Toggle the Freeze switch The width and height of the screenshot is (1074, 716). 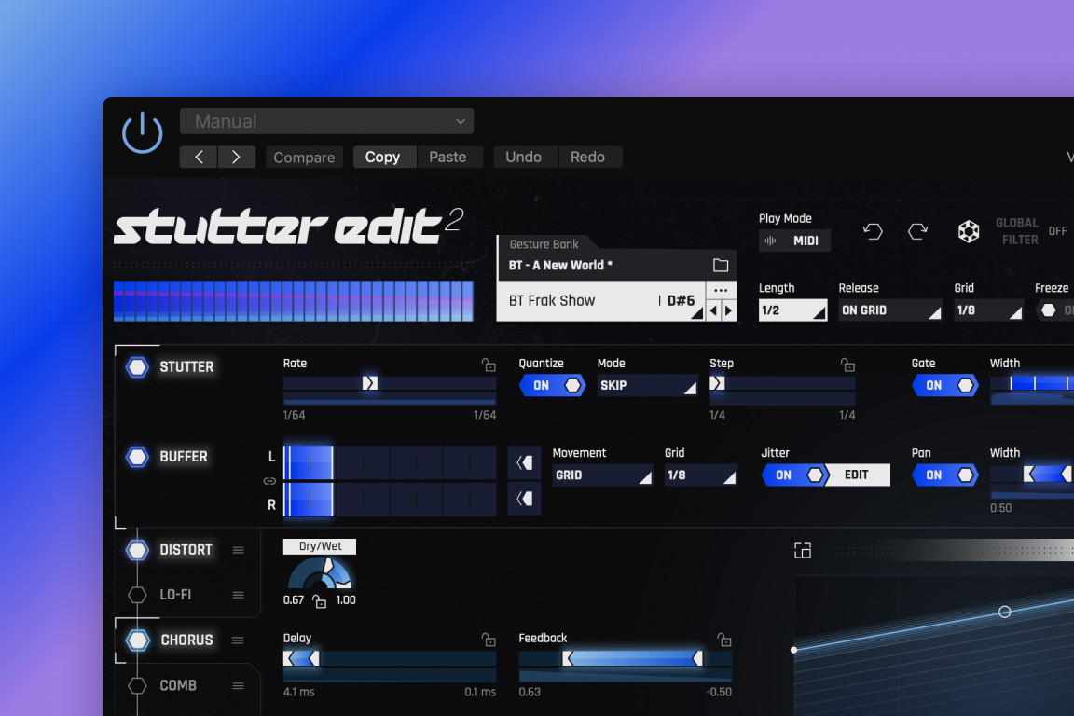pos(1054,310)
